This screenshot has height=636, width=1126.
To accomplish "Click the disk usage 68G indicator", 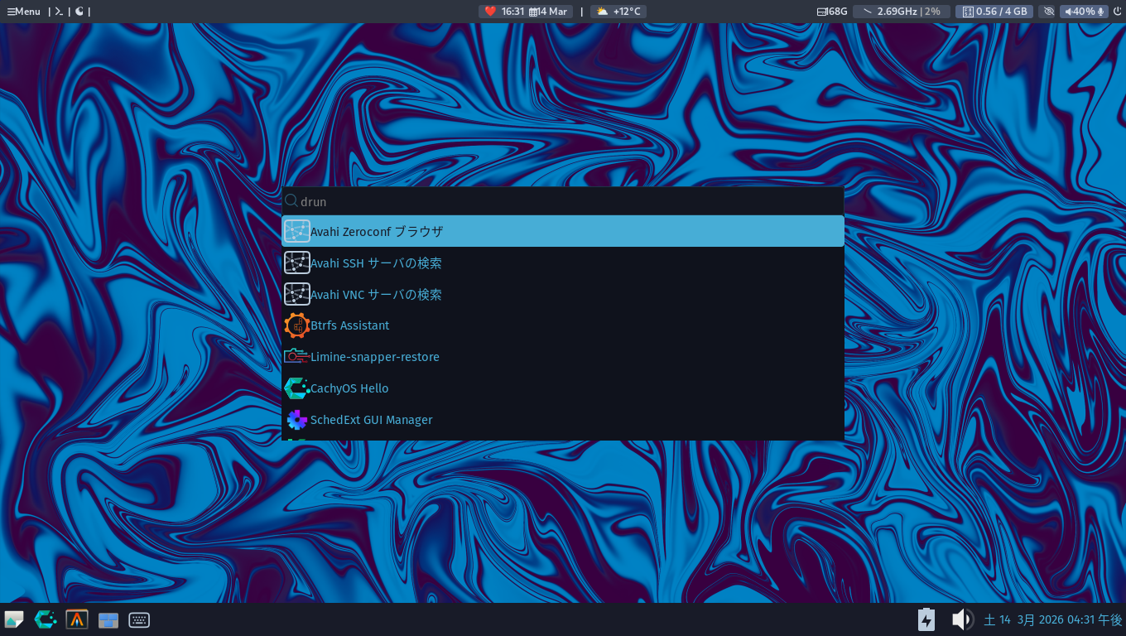I will pos(832,12).
